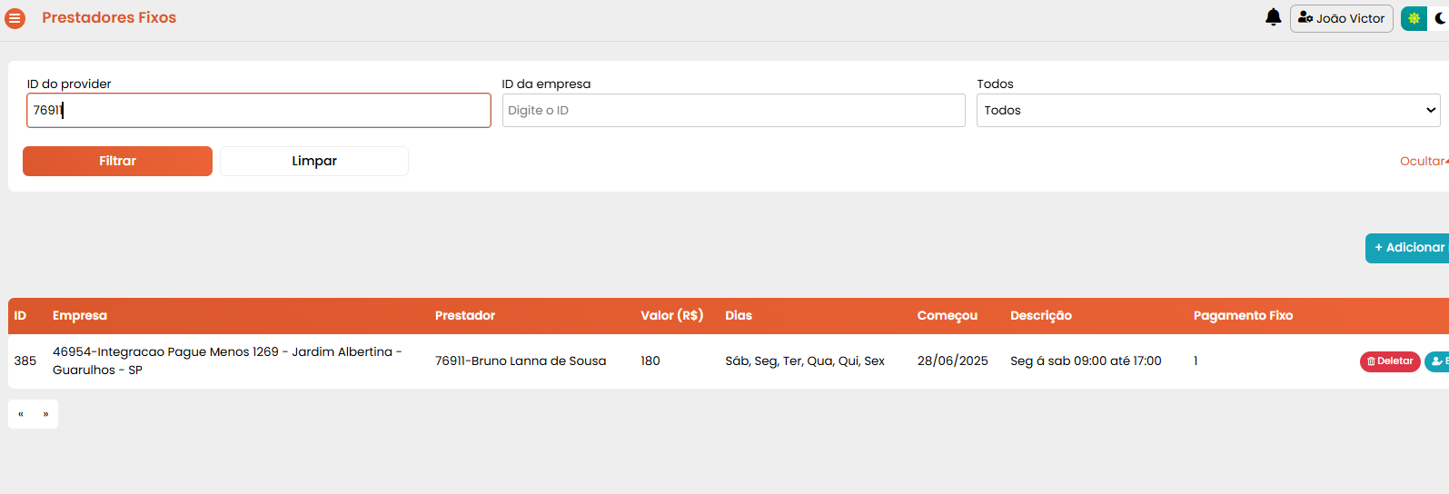Switch to dark theme moon icon
The width and height of the screenshot is (1449, 494).
click(1440, 18)
